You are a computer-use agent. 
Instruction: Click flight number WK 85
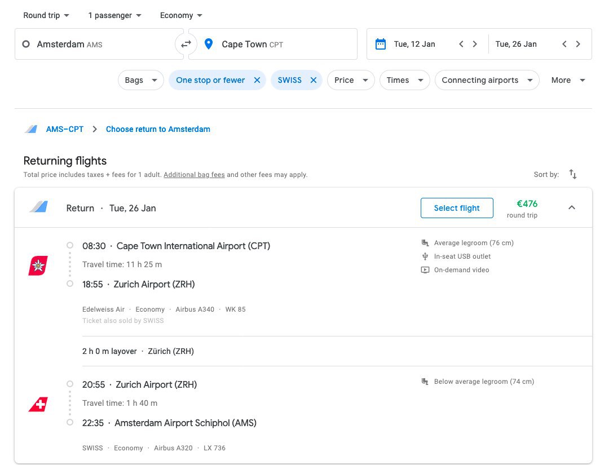235,309
